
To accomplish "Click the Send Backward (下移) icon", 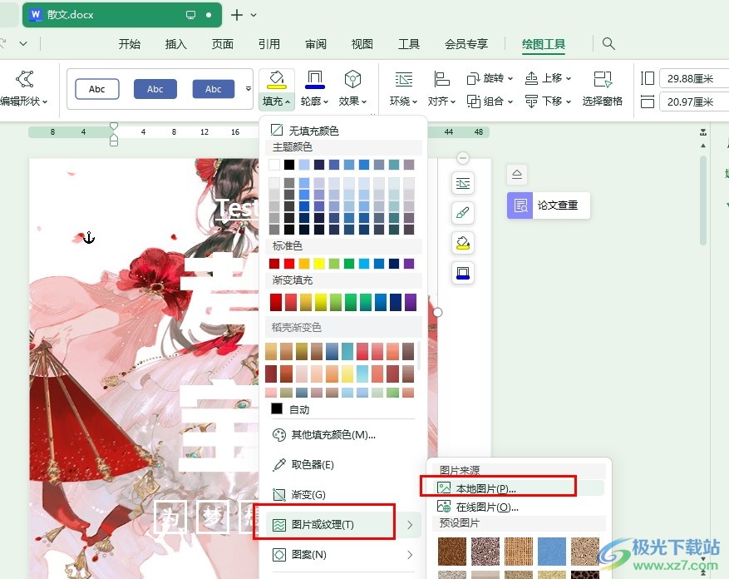I will (x=531, y=101).
